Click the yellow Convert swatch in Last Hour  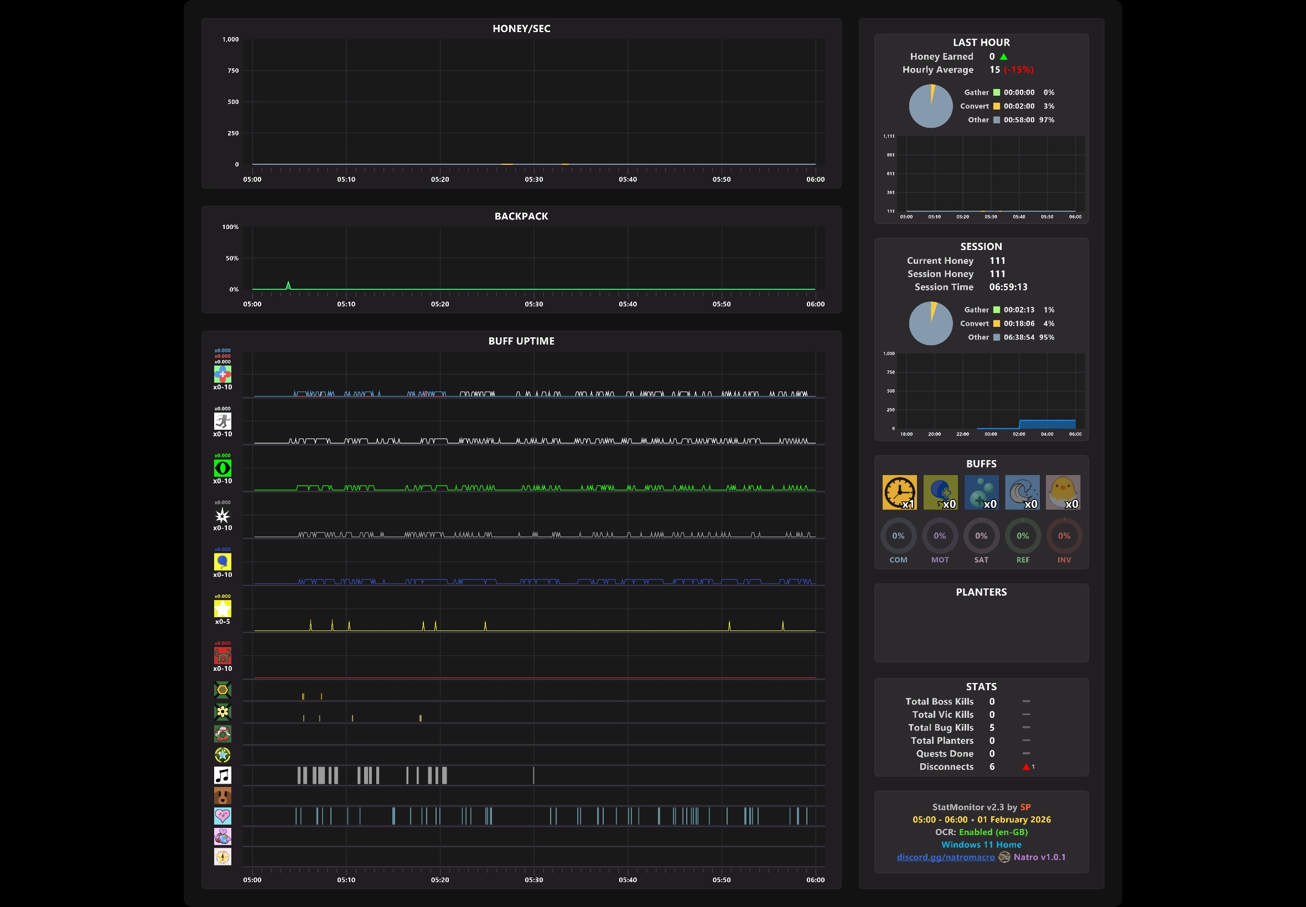996,106
